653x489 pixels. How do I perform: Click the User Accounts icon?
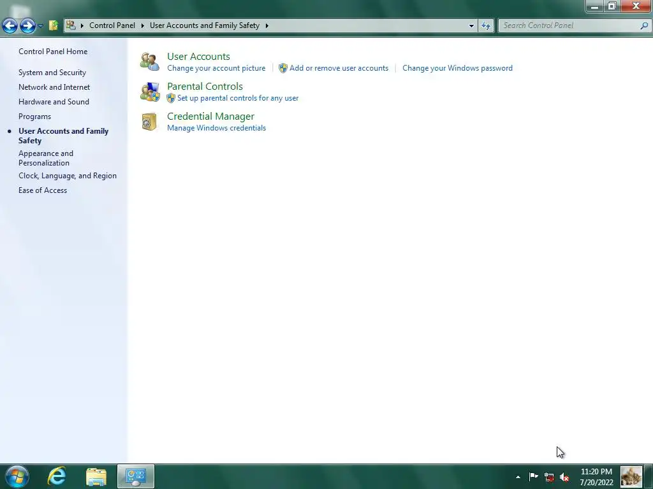point(149,62)
